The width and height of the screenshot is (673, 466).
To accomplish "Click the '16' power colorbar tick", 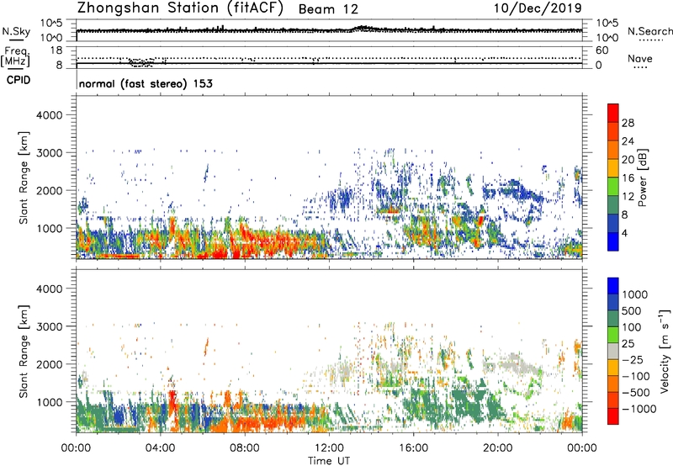I will tap(628, 178).
